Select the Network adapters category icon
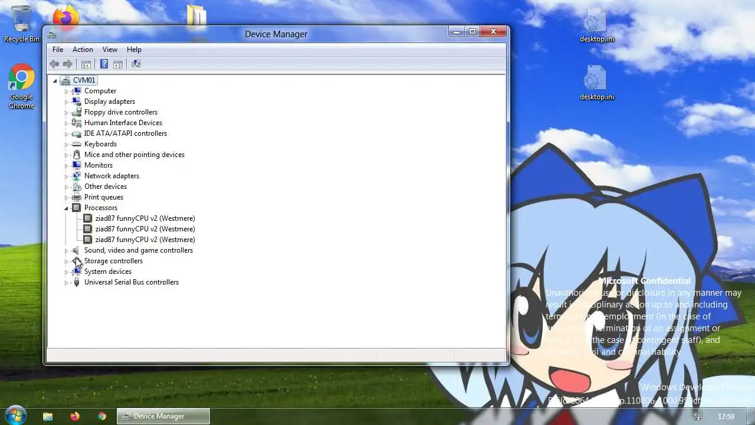This screenshot has width=755, height=425. point(76,176)
